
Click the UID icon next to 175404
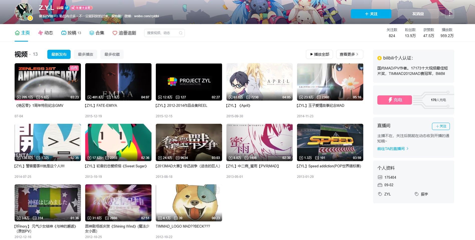point(380,177)
